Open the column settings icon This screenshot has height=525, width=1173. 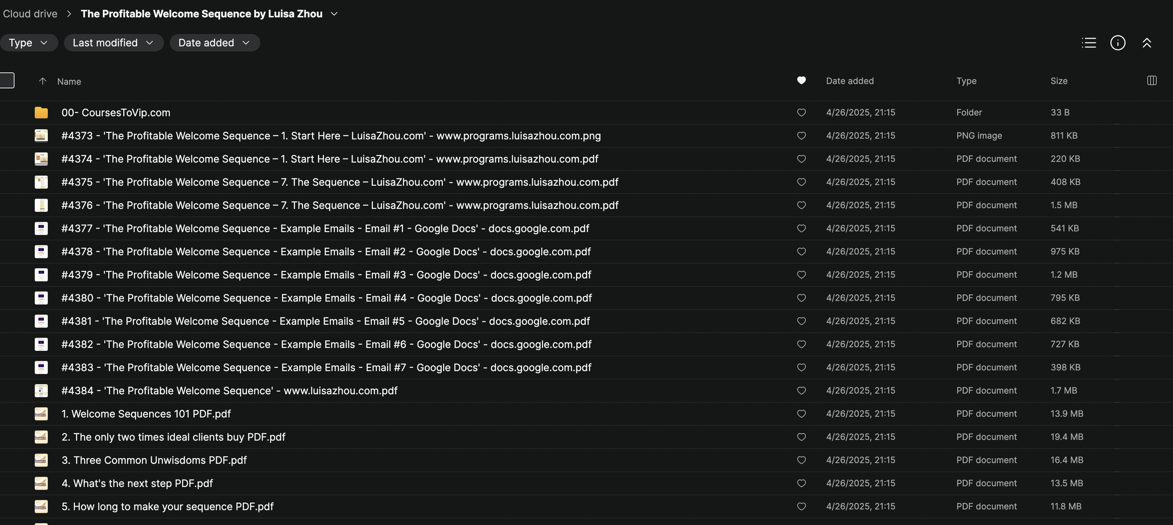coord(1152,81)
